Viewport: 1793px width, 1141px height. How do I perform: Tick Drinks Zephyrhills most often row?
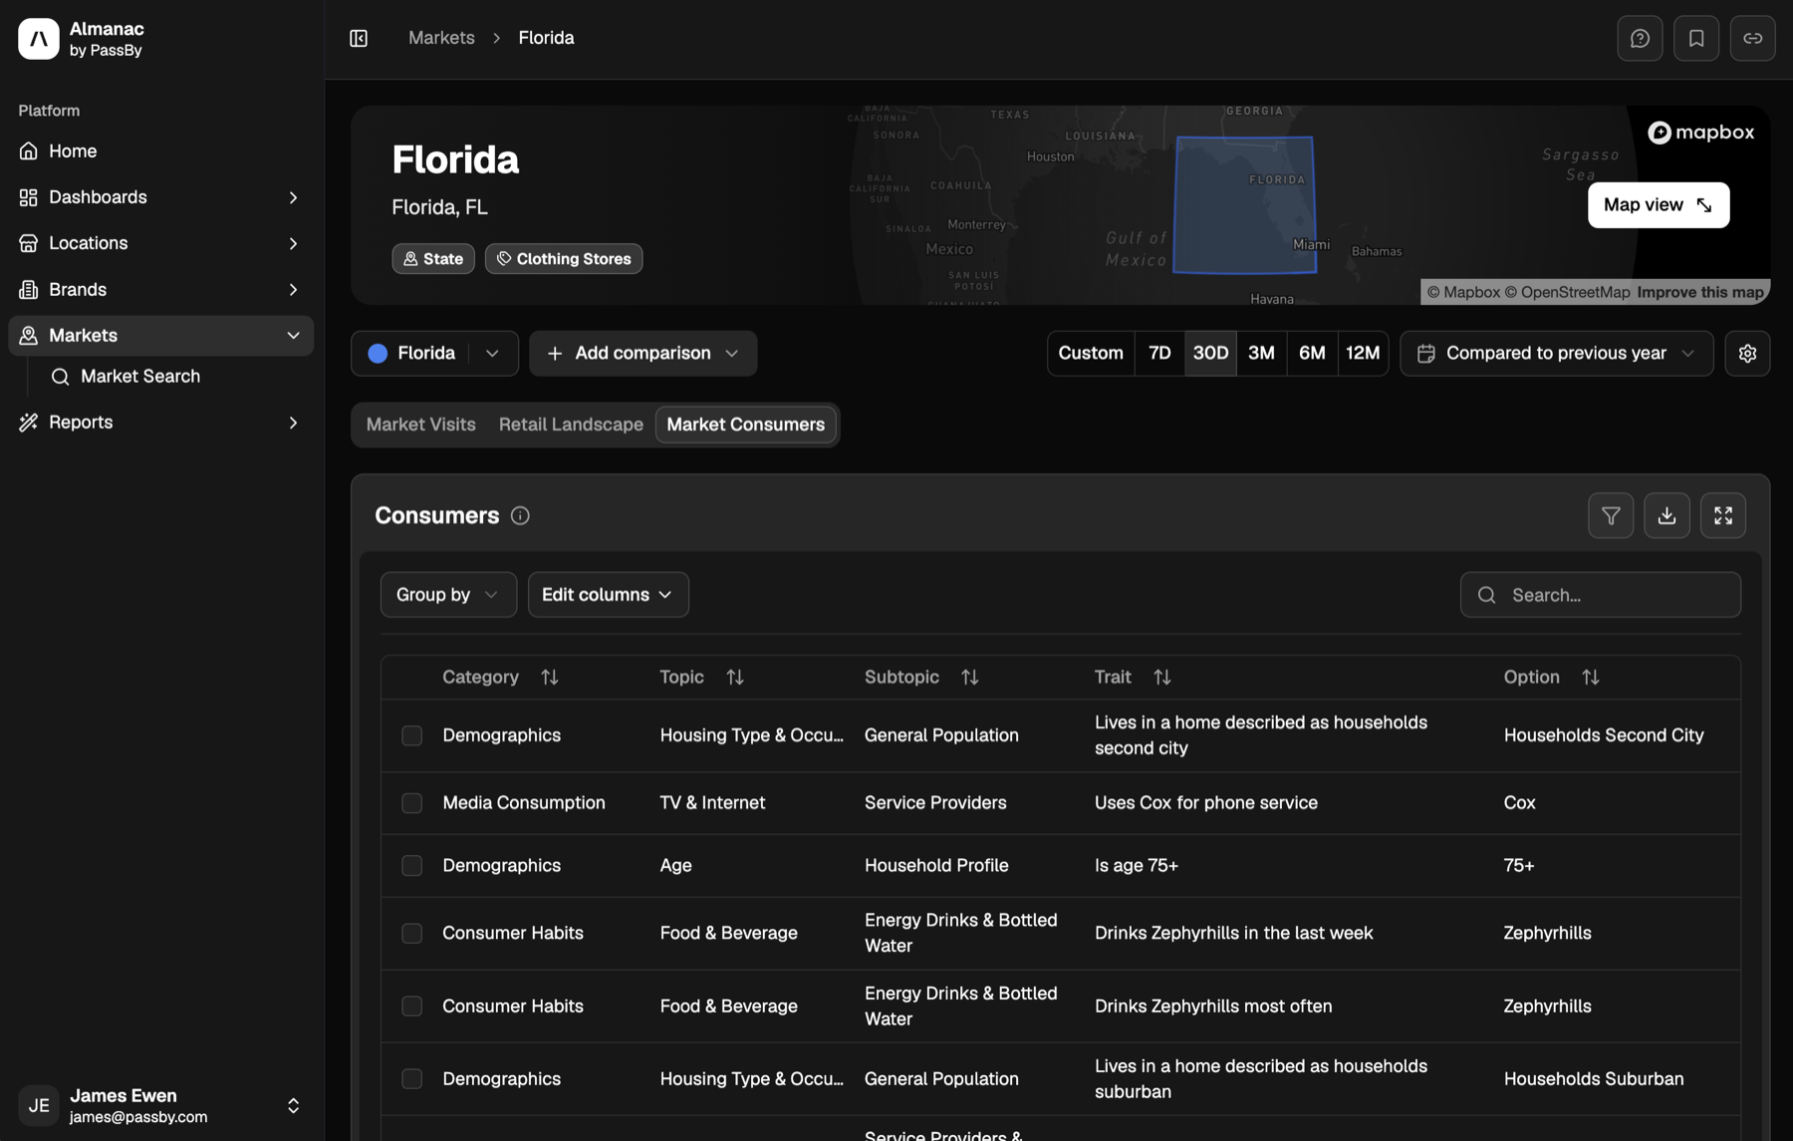click(411, 1006)
